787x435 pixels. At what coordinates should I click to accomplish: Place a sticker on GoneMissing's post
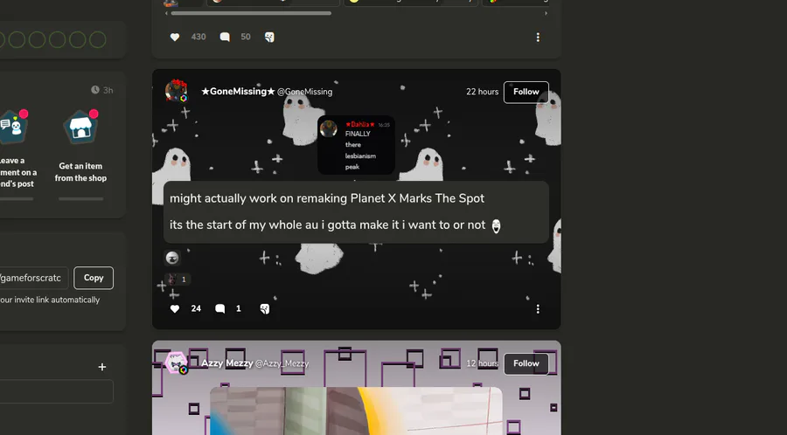(x=264, y=308)
